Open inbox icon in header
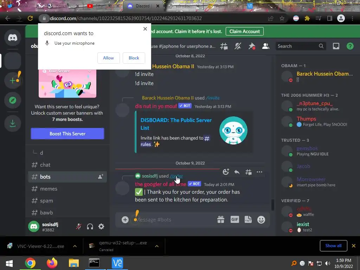 coord(336,46)
